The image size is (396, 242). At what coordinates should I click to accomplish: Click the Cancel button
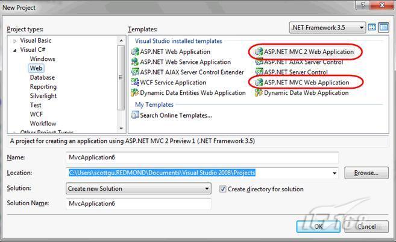[366, 226]
